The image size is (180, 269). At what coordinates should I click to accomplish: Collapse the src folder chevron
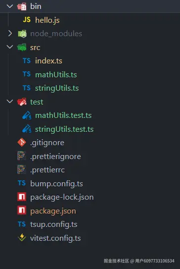click(x=10, y=47)
